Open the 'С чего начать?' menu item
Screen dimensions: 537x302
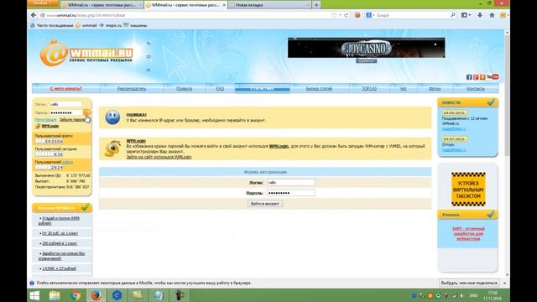(66, 88)
